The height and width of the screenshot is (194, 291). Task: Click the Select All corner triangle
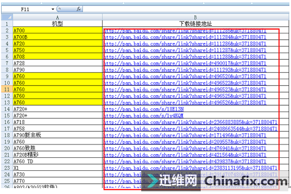coord(7,17)
